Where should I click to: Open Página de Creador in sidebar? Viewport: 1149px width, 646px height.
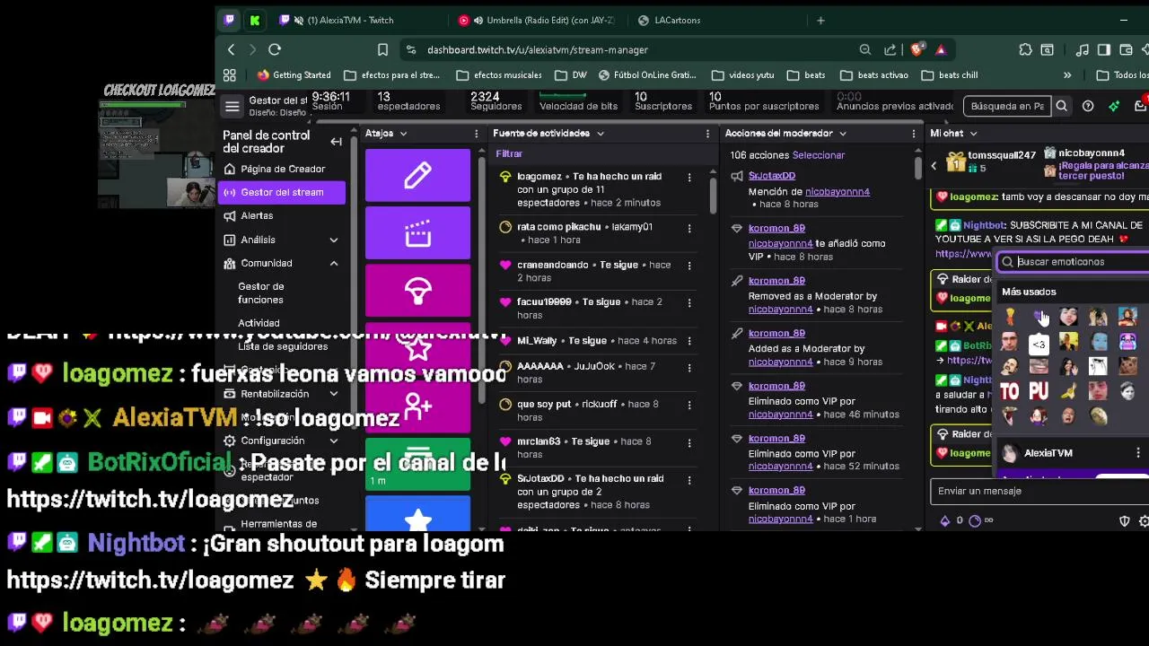coord(282,169)
